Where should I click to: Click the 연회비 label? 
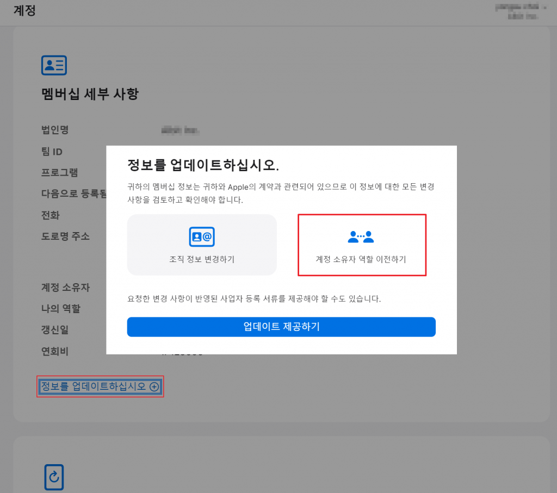[x=55, y=351]
